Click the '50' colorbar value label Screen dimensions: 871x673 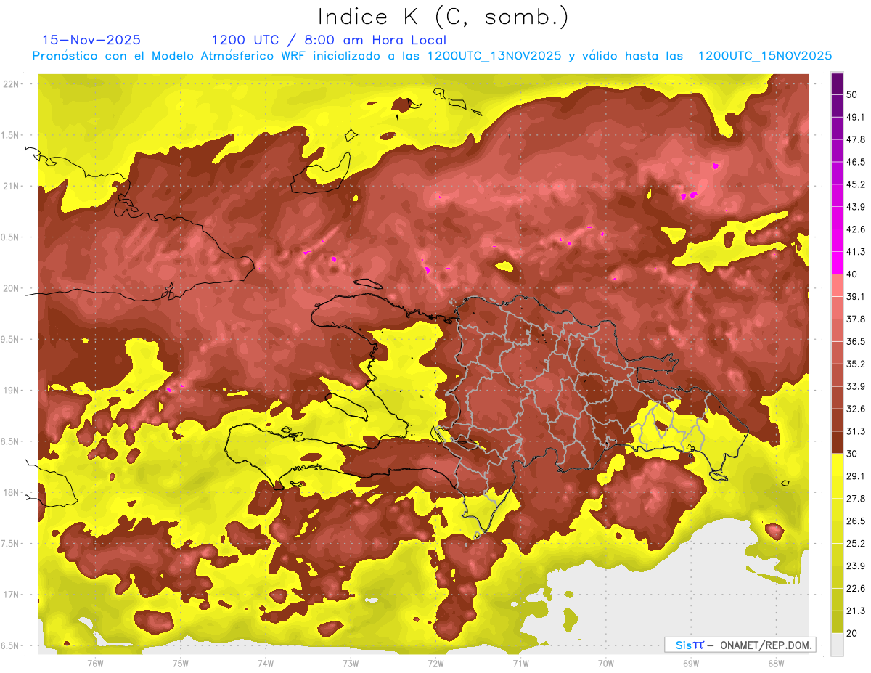[853, 94]
